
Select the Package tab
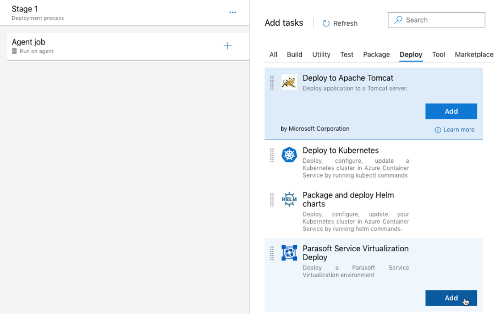point(376,54)
